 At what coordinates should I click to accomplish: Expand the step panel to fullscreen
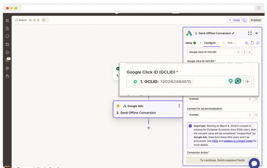(x=250, y=33)
